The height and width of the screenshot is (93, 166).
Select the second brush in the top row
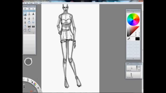pos(29,14)
